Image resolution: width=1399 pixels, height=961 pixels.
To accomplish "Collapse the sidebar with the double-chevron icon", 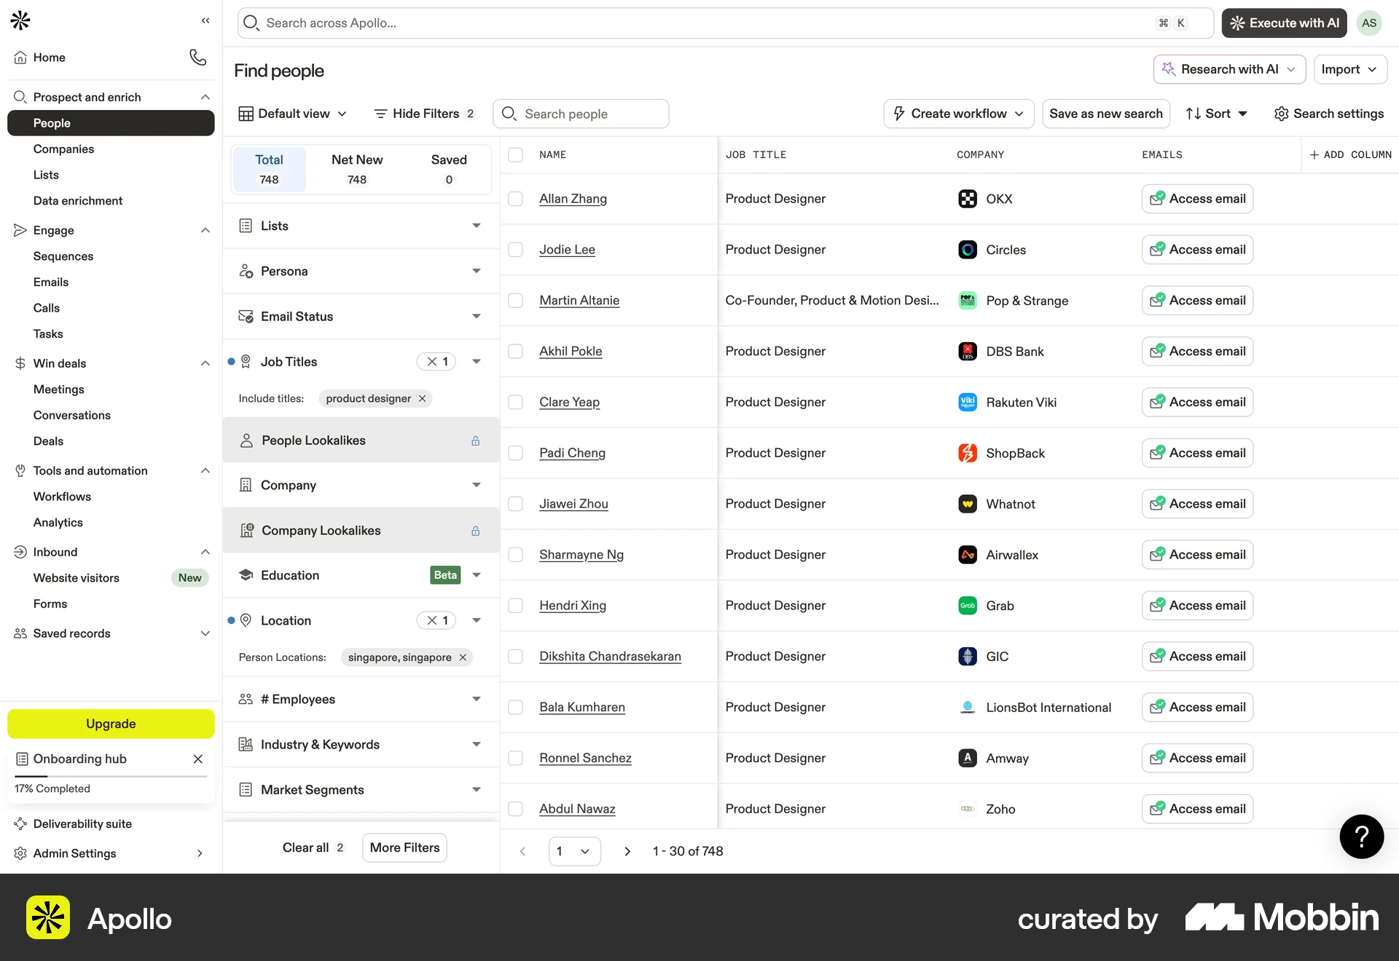I will (205, 20).
